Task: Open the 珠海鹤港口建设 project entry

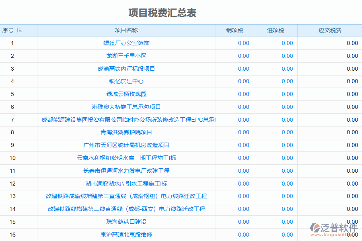Action: pyautogui.click(x=126, y=222)
